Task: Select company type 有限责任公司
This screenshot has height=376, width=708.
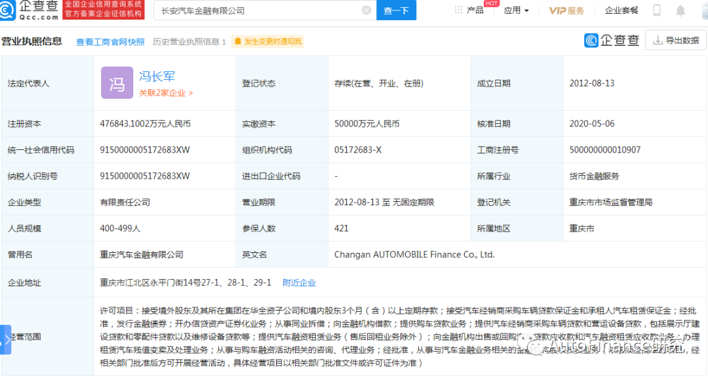Action: click(x=125, y=202)
